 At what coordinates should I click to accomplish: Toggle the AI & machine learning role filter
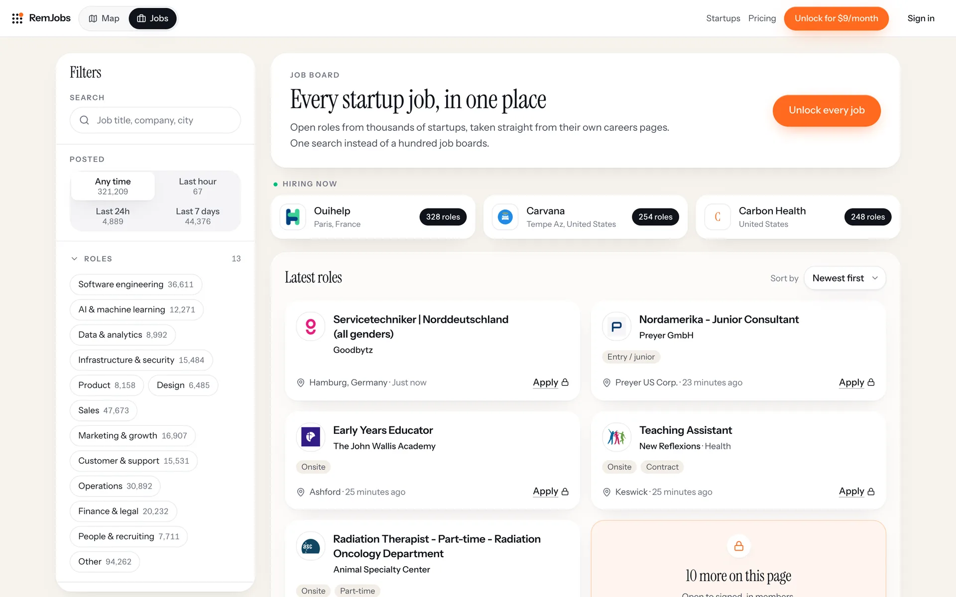click(x=137, y=309)
